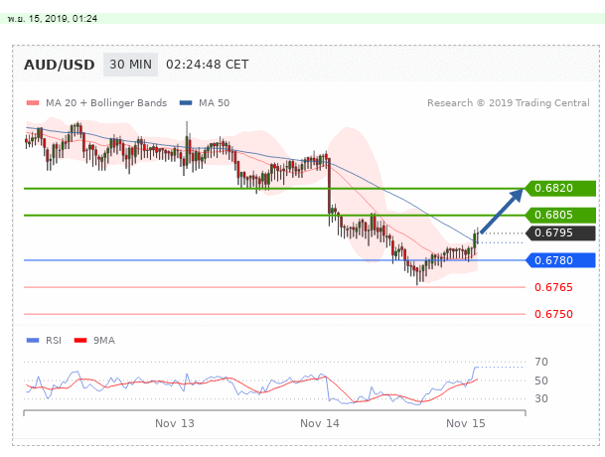Click the MA 20 + Bollinger Bands legend swatch
605x457 pixels.
pos(33,103)
